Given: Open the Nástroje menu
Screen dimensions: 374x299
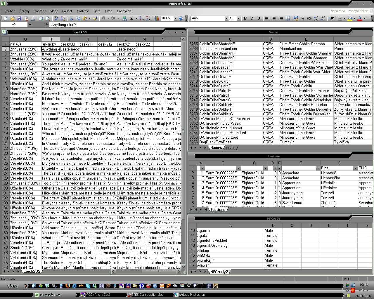Looking at the screenshot, I should point(83,11).
